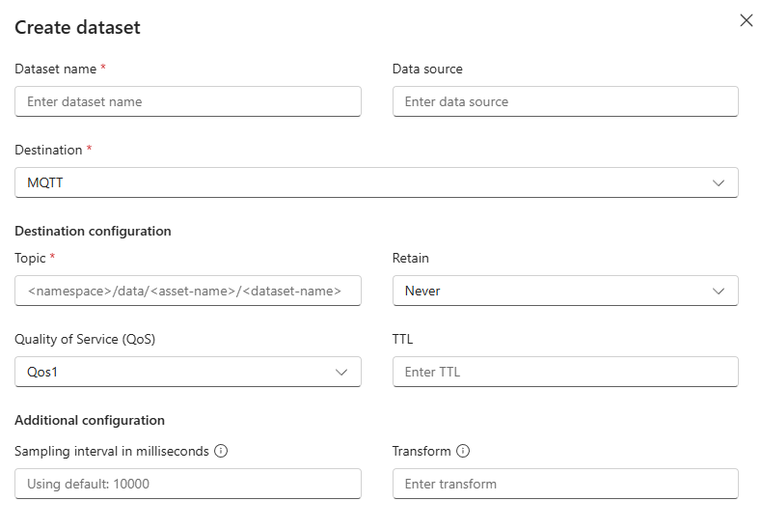This screenshot has height=529, width=761.
Task: Click the Data source label
Action: point(427,69)
